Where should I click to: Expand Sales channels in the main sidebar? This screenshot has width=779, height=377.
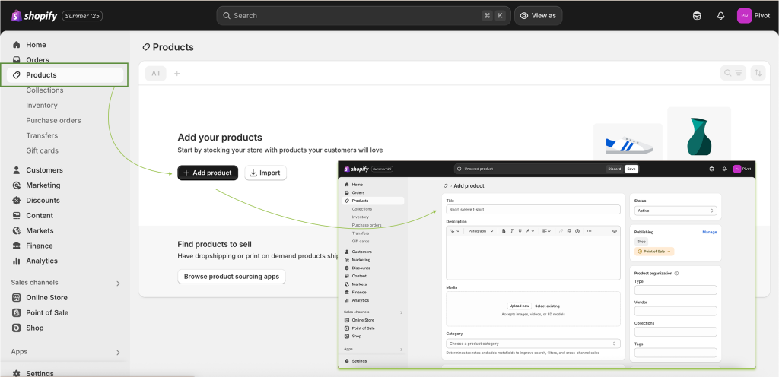pos(118,284)
